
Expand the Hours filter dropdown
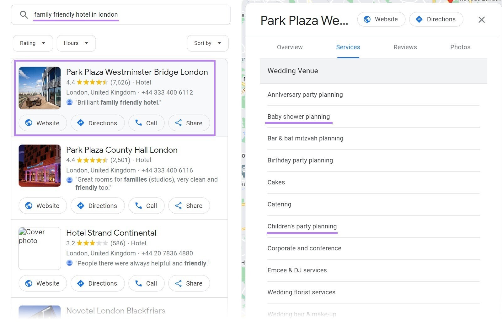[x=76, y=43]
